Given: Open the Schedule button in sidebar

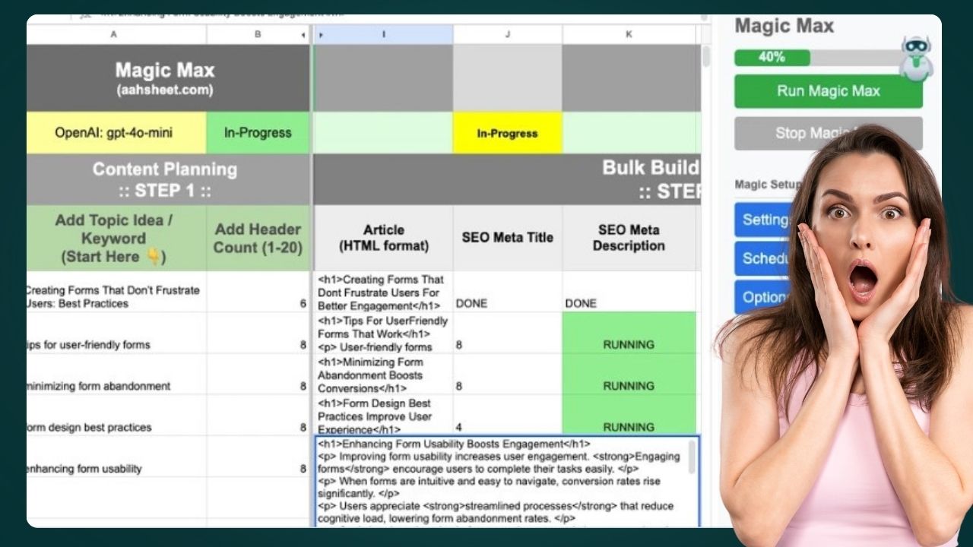Looking at the screenshot, I should (764, 258).
